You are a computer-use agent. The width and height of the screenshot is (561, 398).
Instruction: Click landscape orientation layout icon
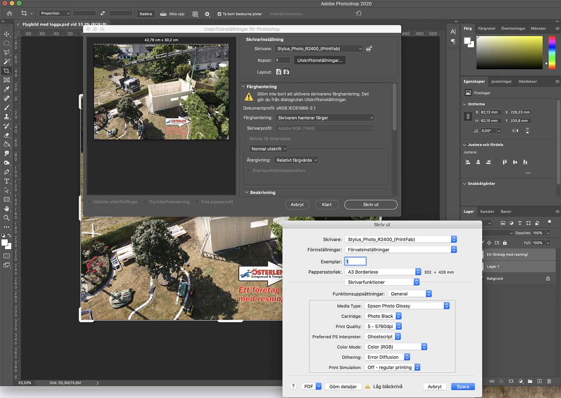[286, 72]
